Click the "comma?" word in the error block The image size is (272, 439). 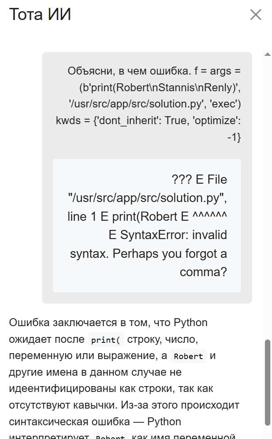coord(203,272)
